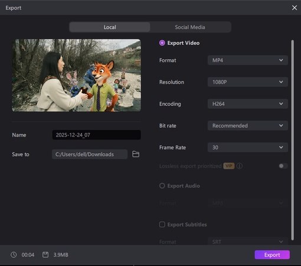Open the subtitles Format SRT dropdown
Image resolution: width=301 pixels, height=266 pixels.
pos(248,242)
